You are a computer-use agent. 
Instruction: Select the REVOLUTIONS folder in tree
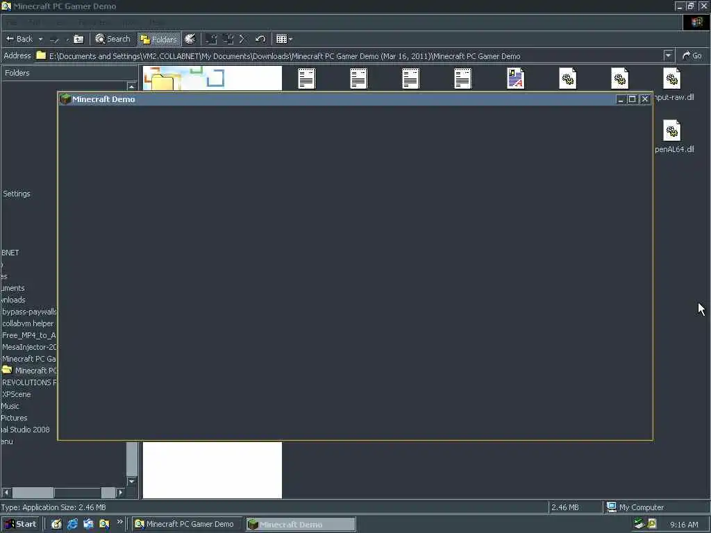29,382
